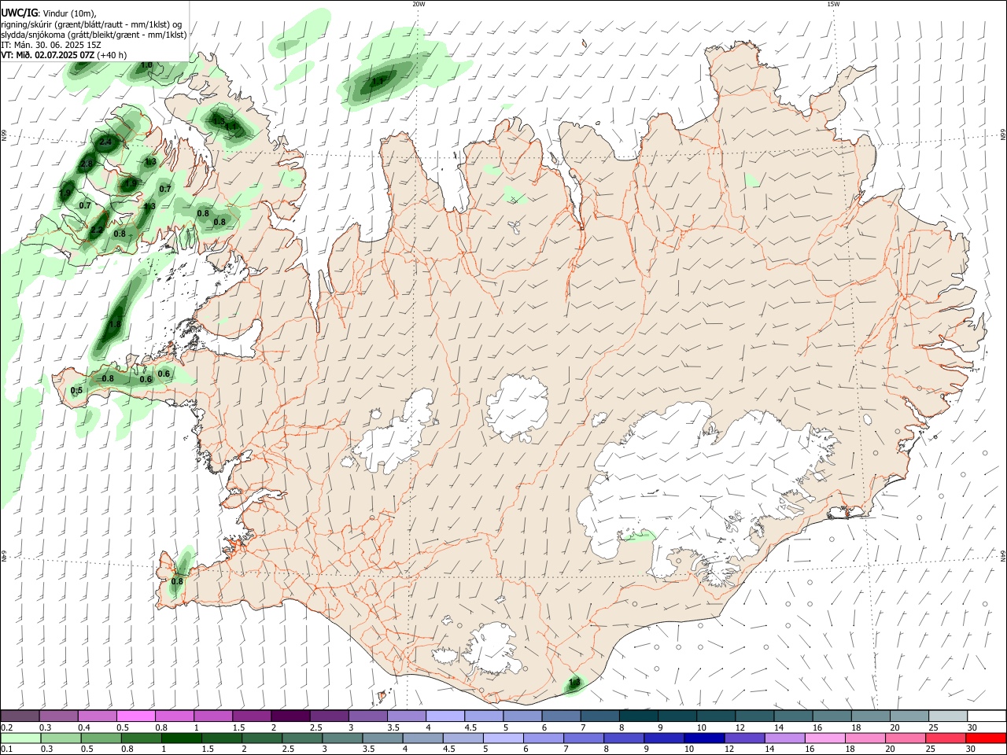The width and height of the screenshot is (1007, 755).
Task: Click the '20W' longitude label
Action: point(419,4)
